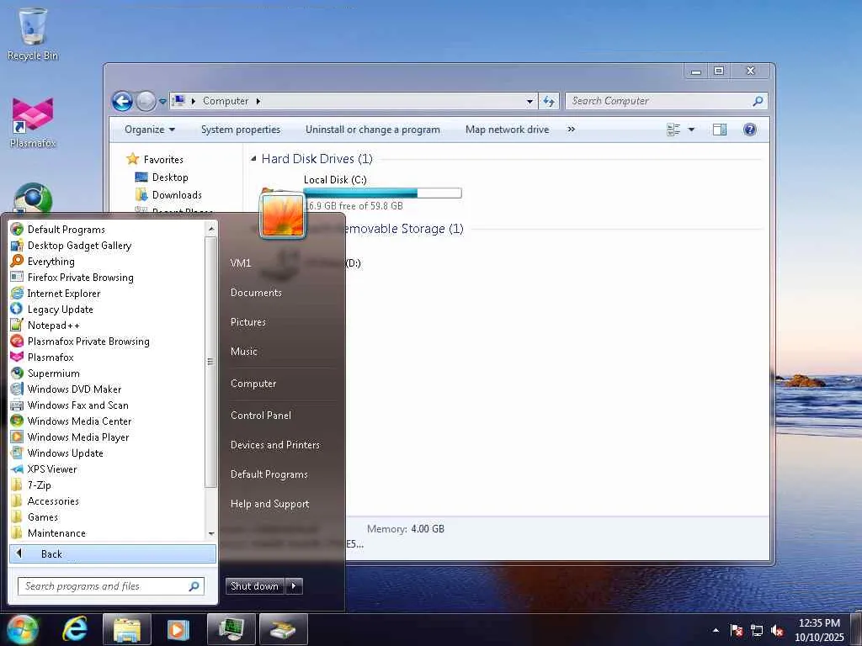The image size is (862, 646).
Task: Open the Shut down options arrow
Action: point(294,586)
